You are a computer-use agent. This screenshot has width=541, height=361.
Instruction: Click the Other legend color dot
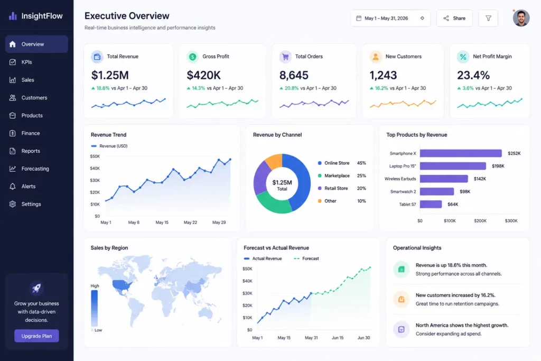320,201
